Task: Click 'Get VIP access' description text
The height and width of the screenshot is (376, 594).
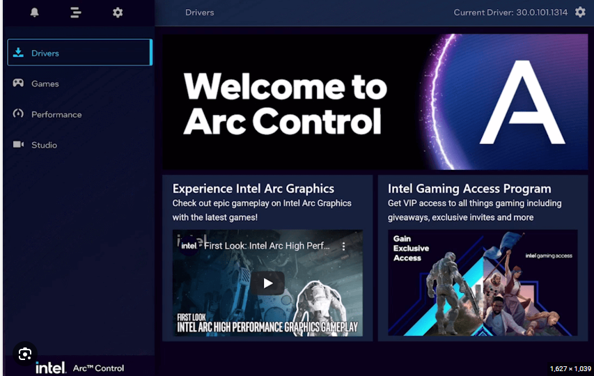Action: click(475, 210)
